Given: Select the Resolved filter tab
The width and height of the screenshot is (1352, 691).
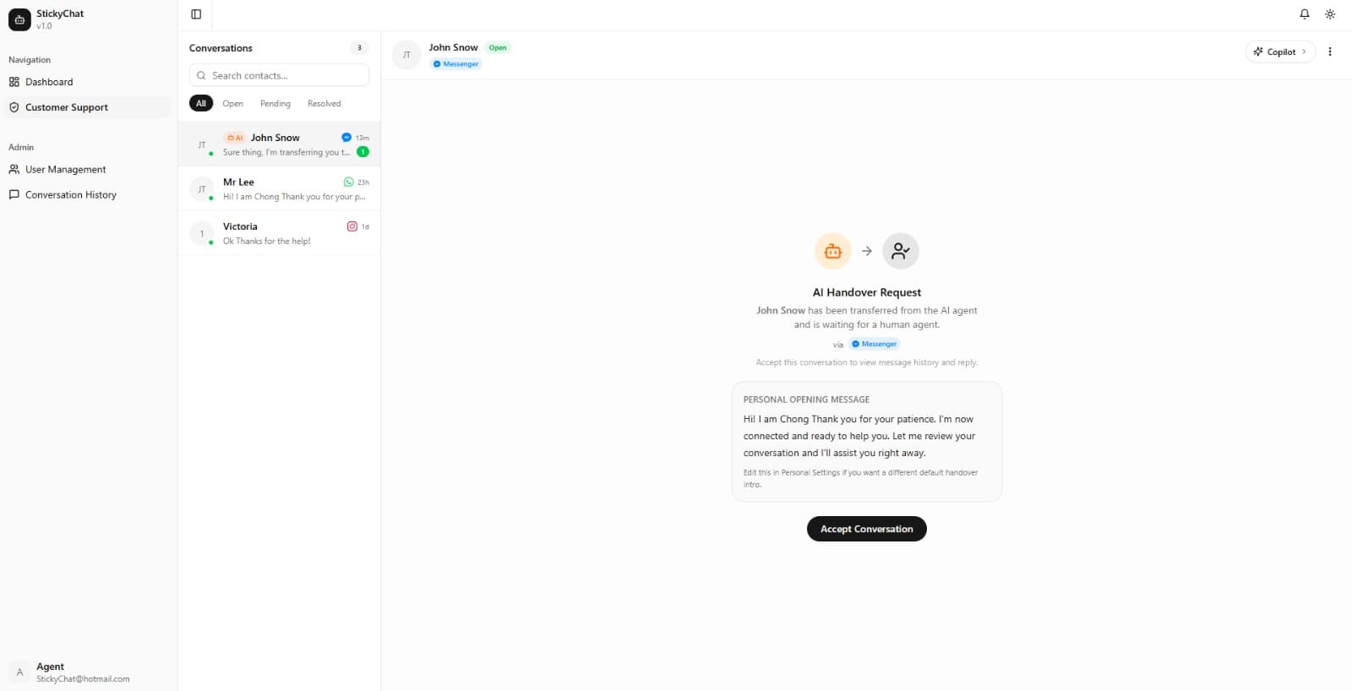Looking at the screenshot, I should 324,103.
